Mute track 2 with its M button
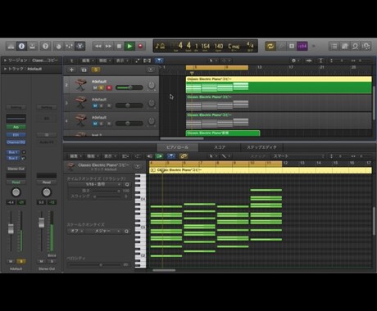The width and height of the screenshot is (377, 311). pyautogui.click(x=95, y=88)
